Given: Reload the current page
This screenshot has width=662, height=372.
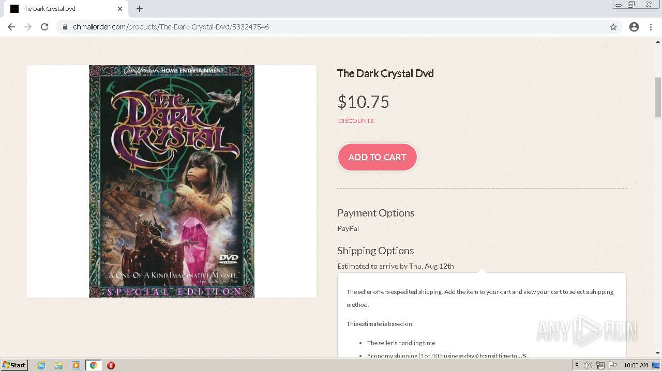Looking at the screenshot, I should click(x=44, y=27).
